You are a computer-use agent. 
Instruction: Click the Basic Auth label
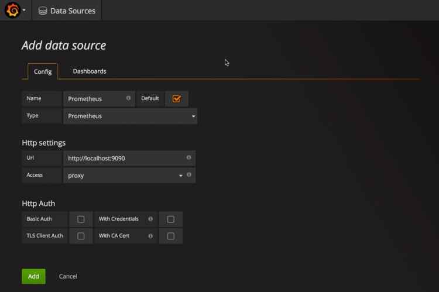[x=39, y=219]
